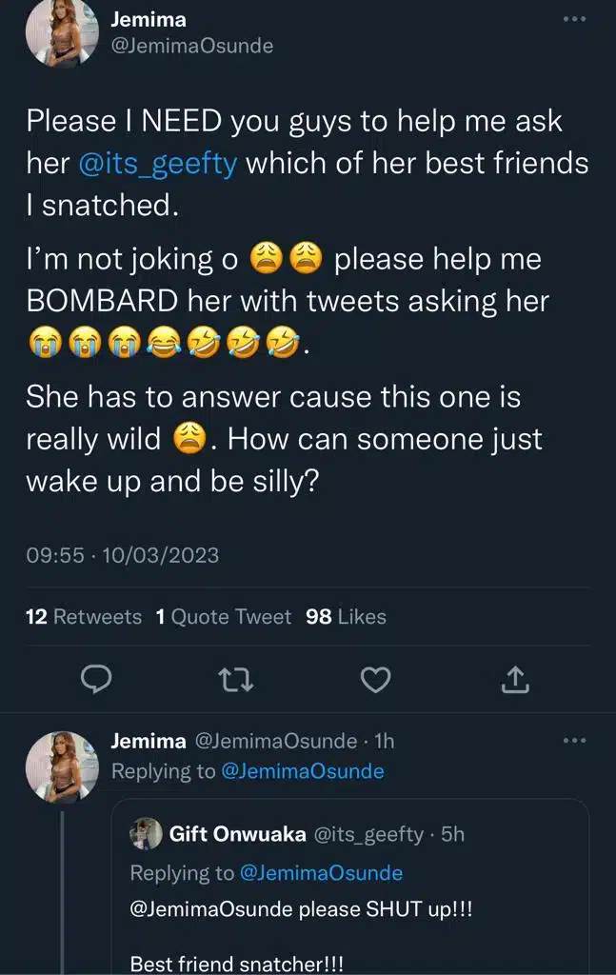Open the @JemimaOsunde link in Jemima's reply
The height and width of the screenshot is (975, 616).
(x=302, y=771)
